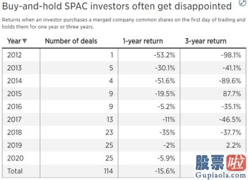The image size is (248, 180).
Task: Click the 2018 deals count 23
Action: [x=109, y=132]
